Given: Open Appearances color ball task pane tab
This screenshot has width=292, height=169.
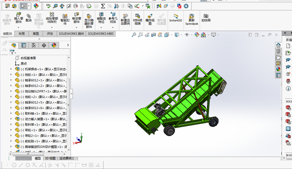Looking at the screenshot, I should pyautogui.click(x=278, y=69).
